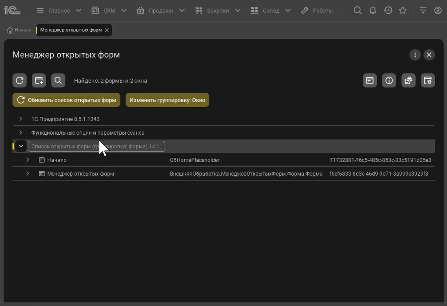The width and height of the screenshot is (447, 306).
Task: Click the refresh icon button in toolbar
Action: pyautogui.click(x=20, y=80)
